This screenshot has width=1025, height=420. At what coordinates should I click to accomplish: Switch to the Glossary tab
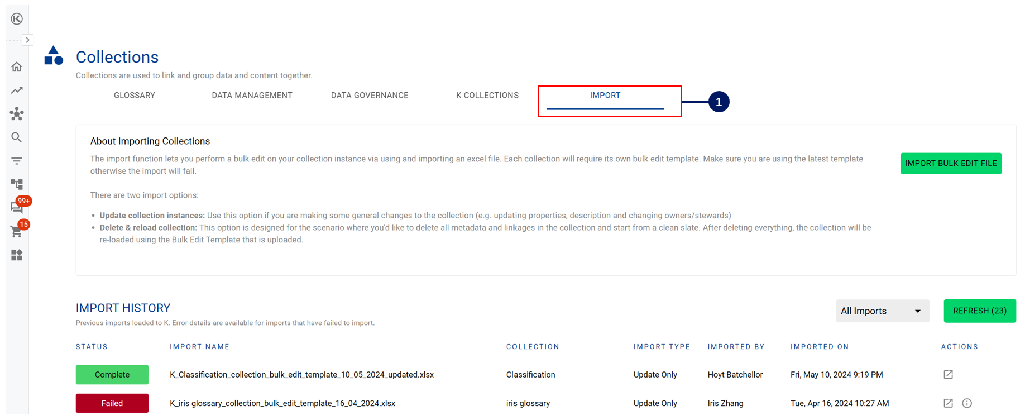[x=135, y=96]
